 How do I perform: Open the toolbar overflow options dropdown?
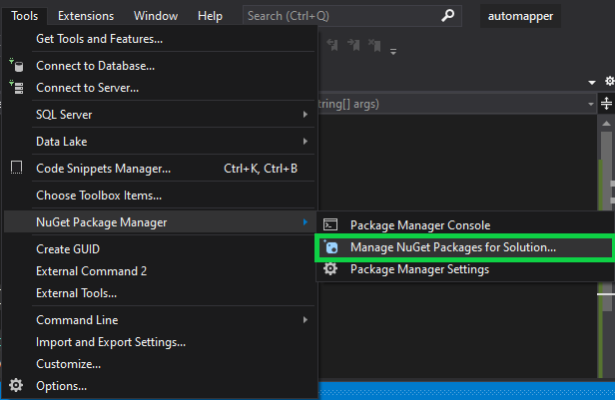393,51
